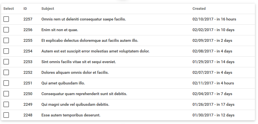Enable the checkbox for ticket 2251

pos(6,83)
